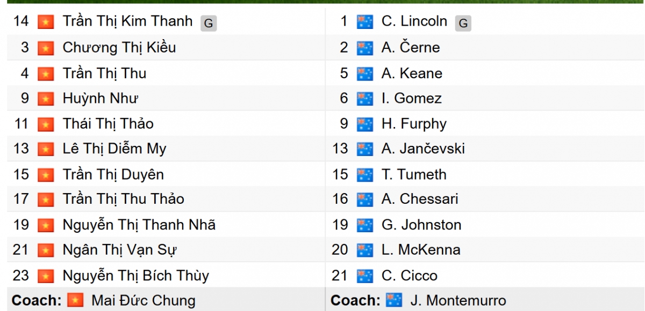Click shirt number 23 of Bích Thùy
645x311 pixels.
(x=21, y=276)
